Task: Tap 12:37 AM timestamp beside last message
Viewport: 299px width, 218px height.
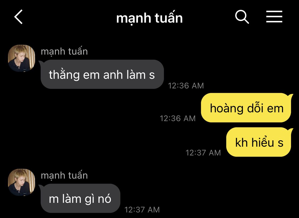Action: 142,209
